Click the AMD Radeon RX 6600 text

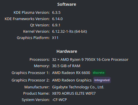click(71, 73)
